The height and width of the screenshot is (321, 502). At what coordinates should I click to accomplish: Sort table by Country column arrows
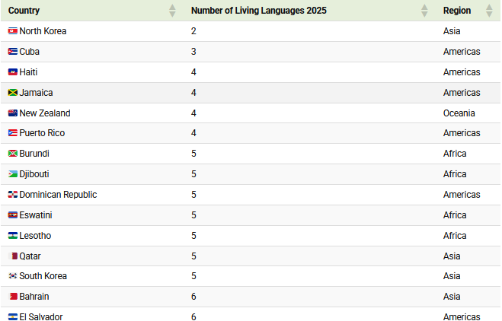click(x=172, y=11)
